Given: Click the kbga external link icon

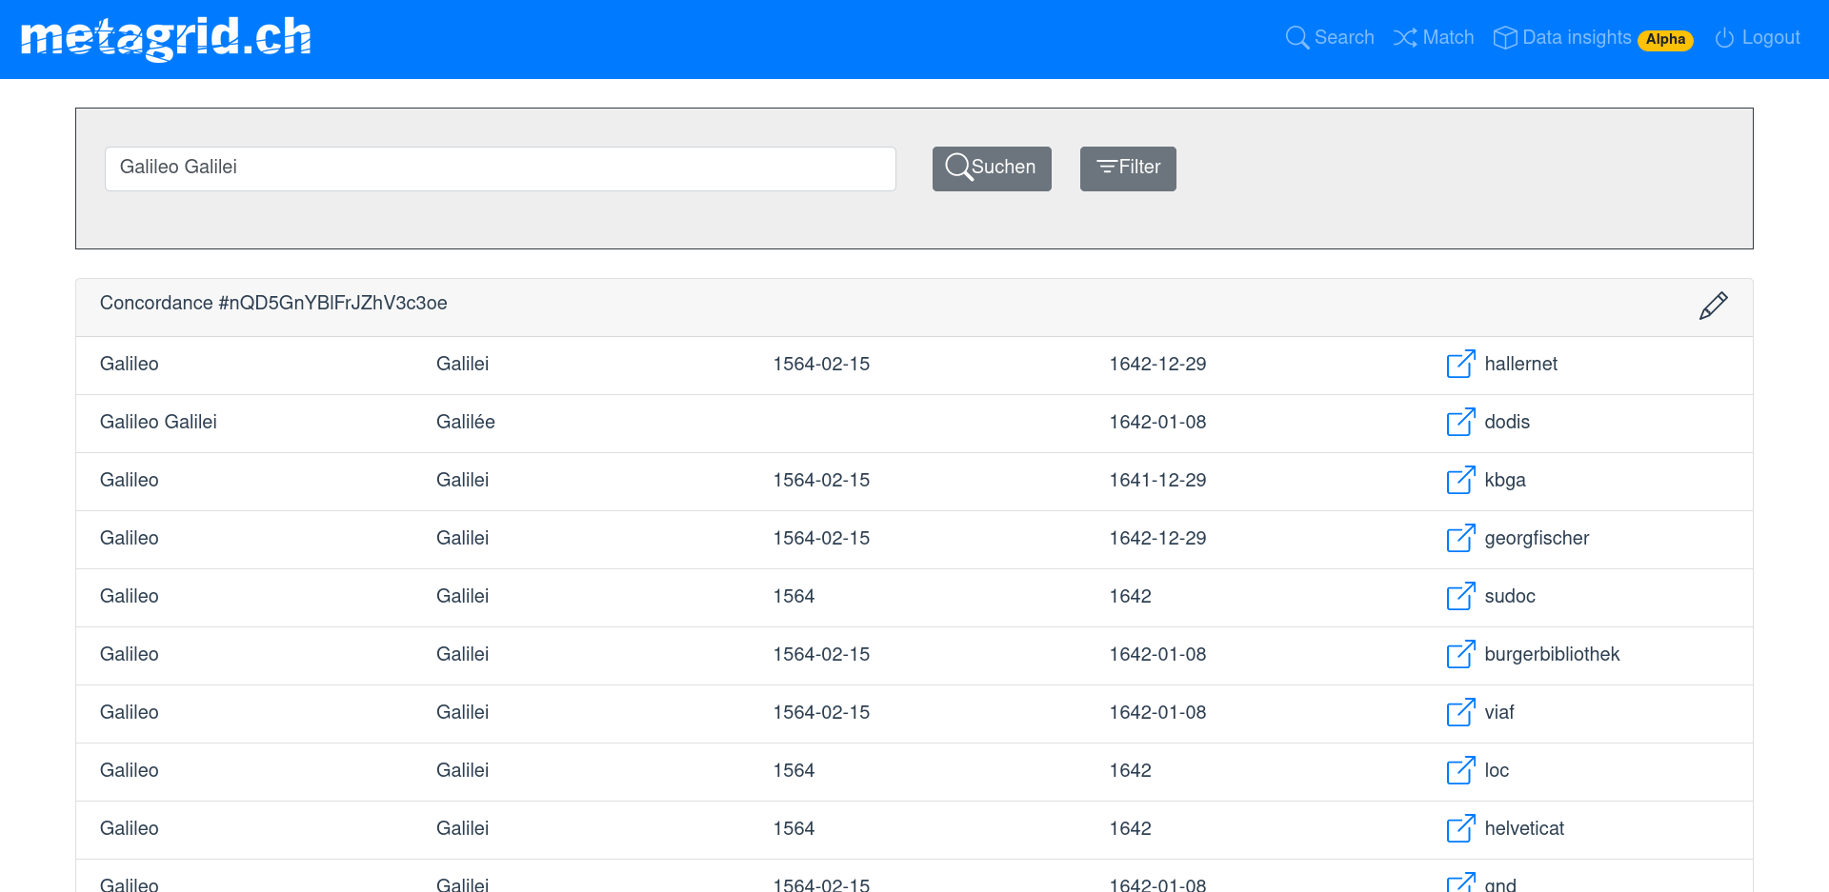Looking at the screenshot, I should 1460,480.
